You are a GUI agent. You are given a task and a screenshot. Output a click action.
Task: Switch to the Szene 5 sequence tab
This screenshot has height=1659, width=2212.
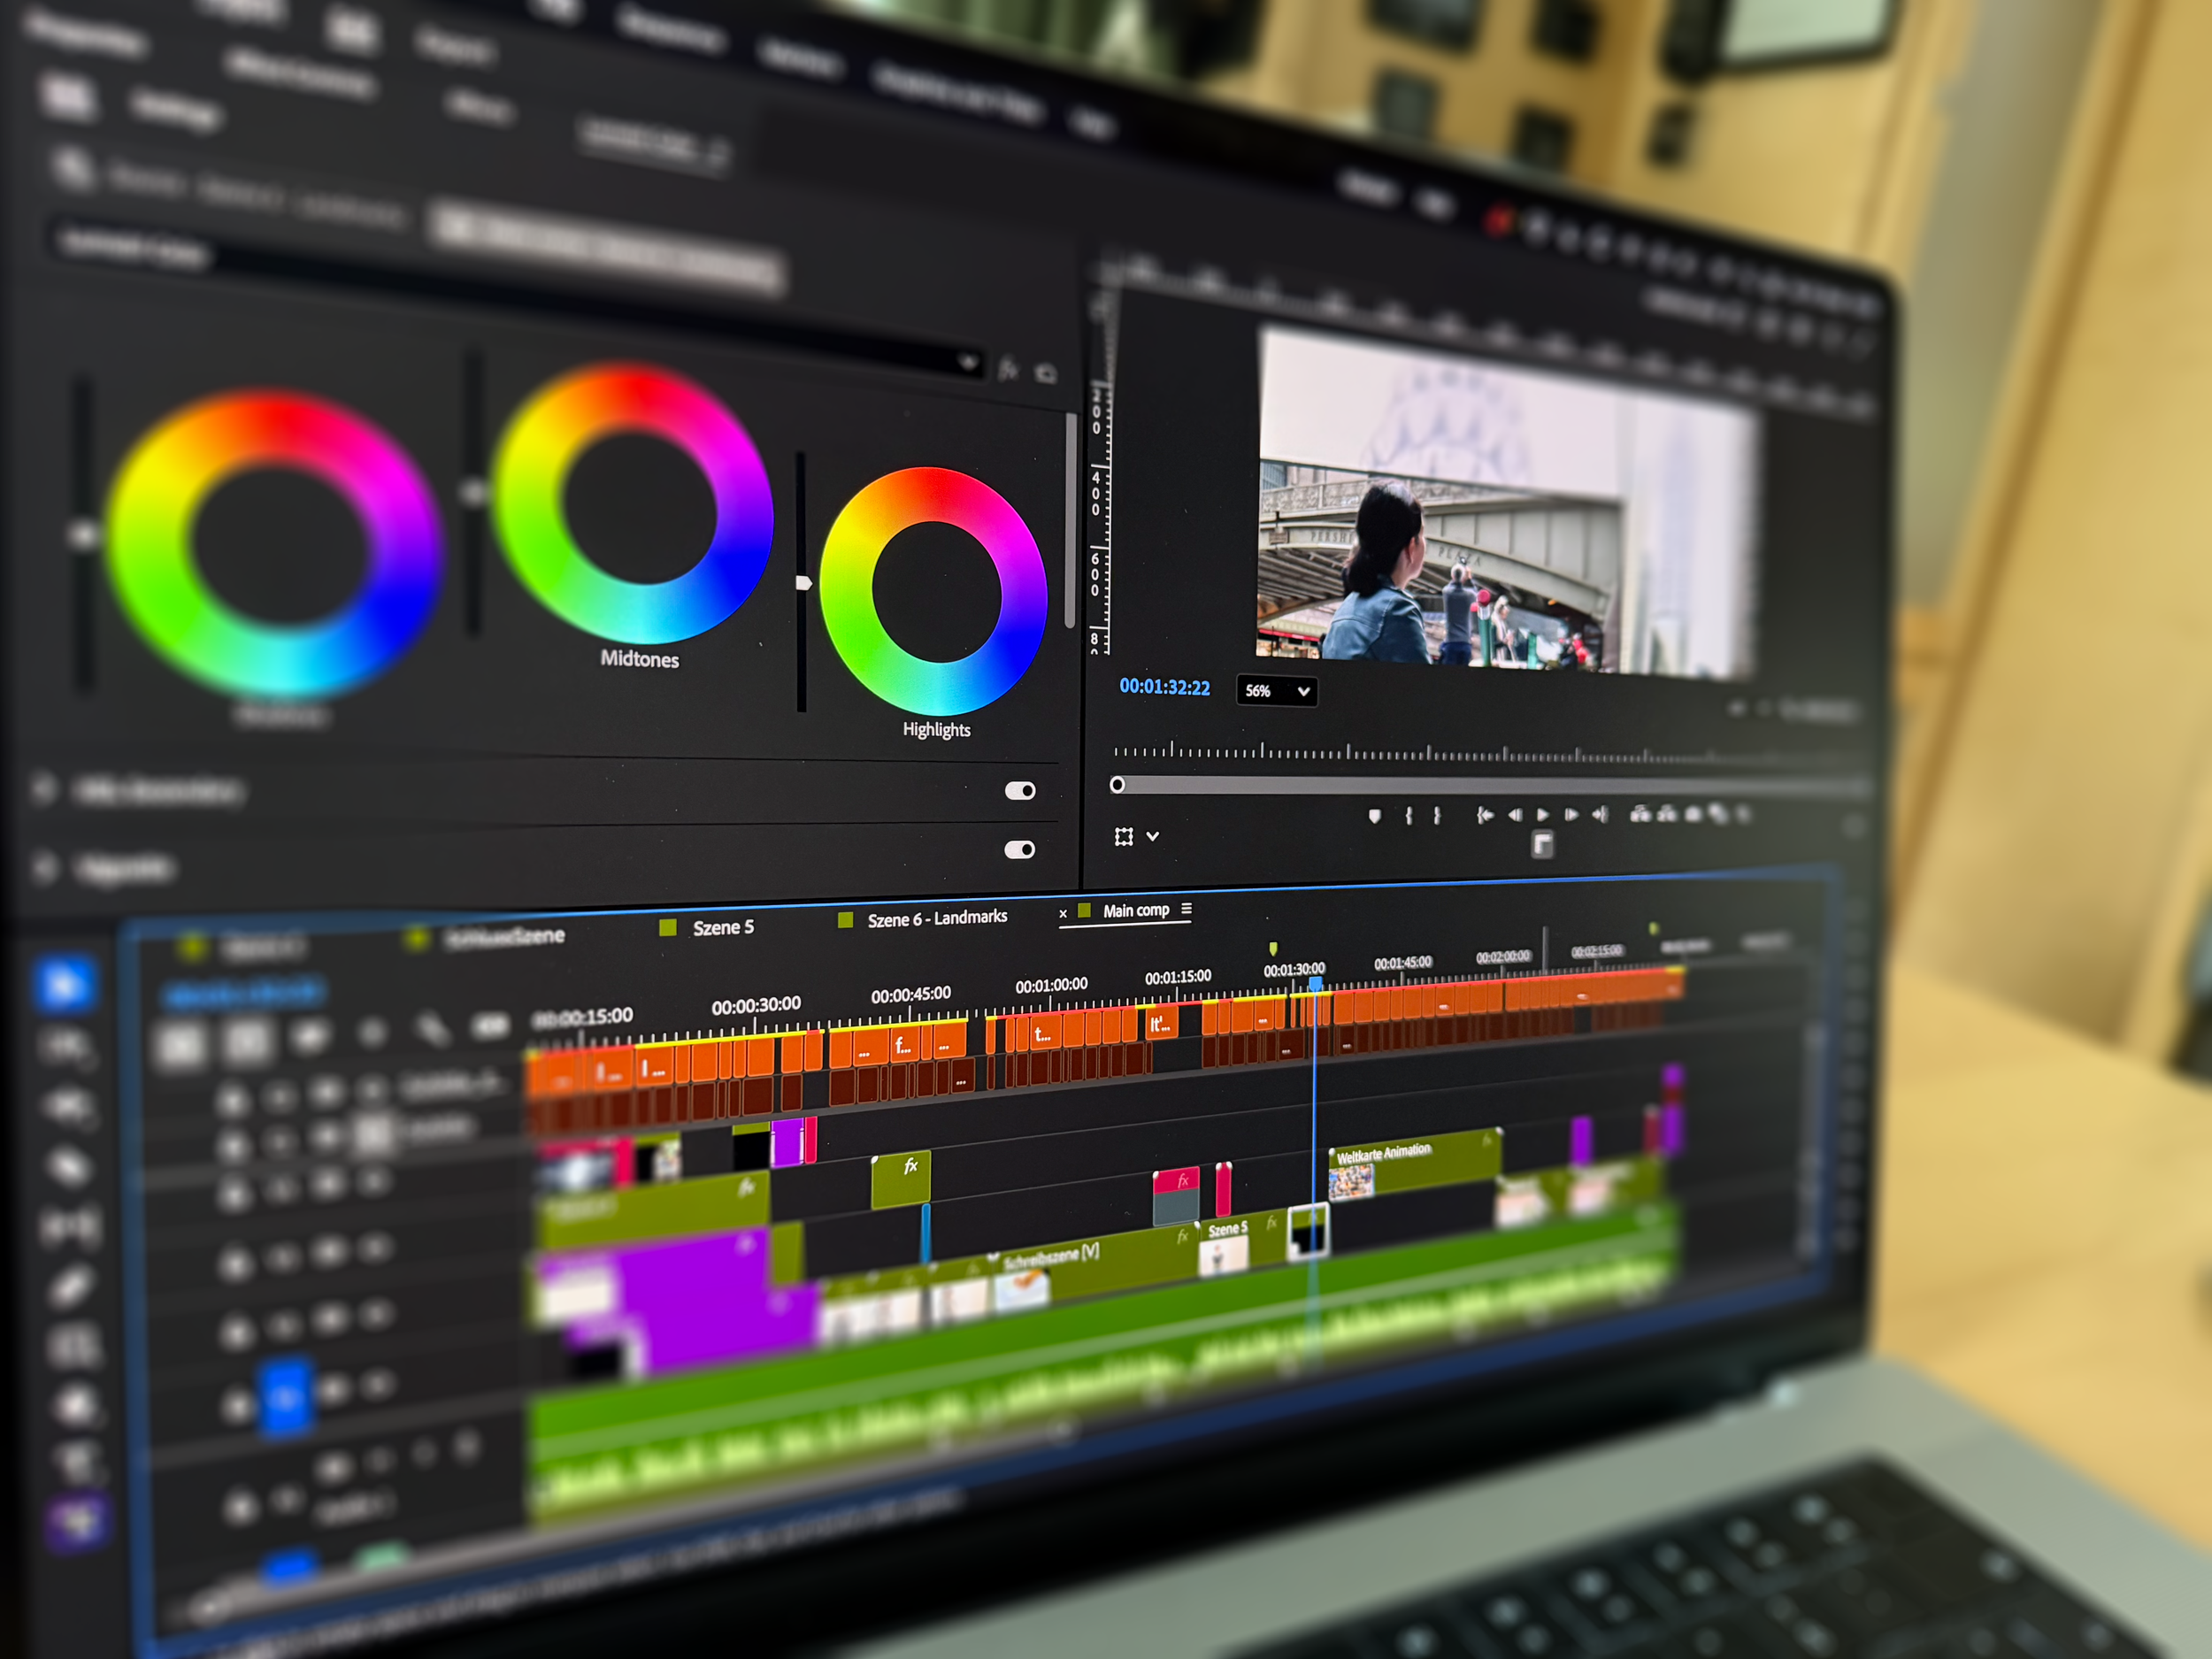722,927
